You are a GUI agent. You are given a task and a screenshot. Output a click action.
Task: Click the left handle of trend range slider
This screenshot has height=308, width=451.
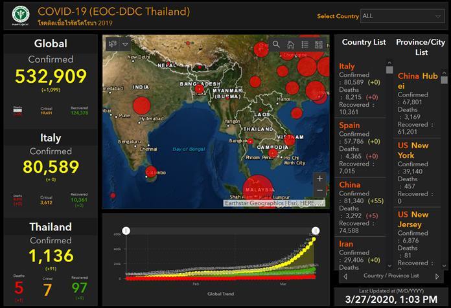[126, 230]
